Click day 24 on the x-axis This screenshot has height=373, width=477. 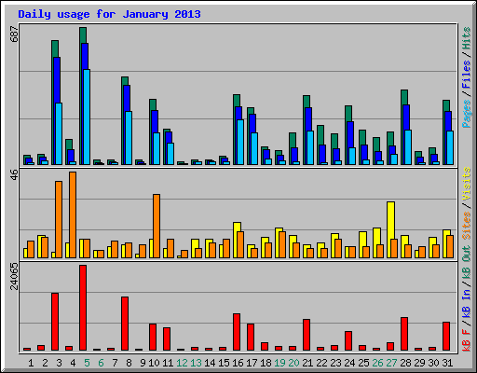[349, 363]
